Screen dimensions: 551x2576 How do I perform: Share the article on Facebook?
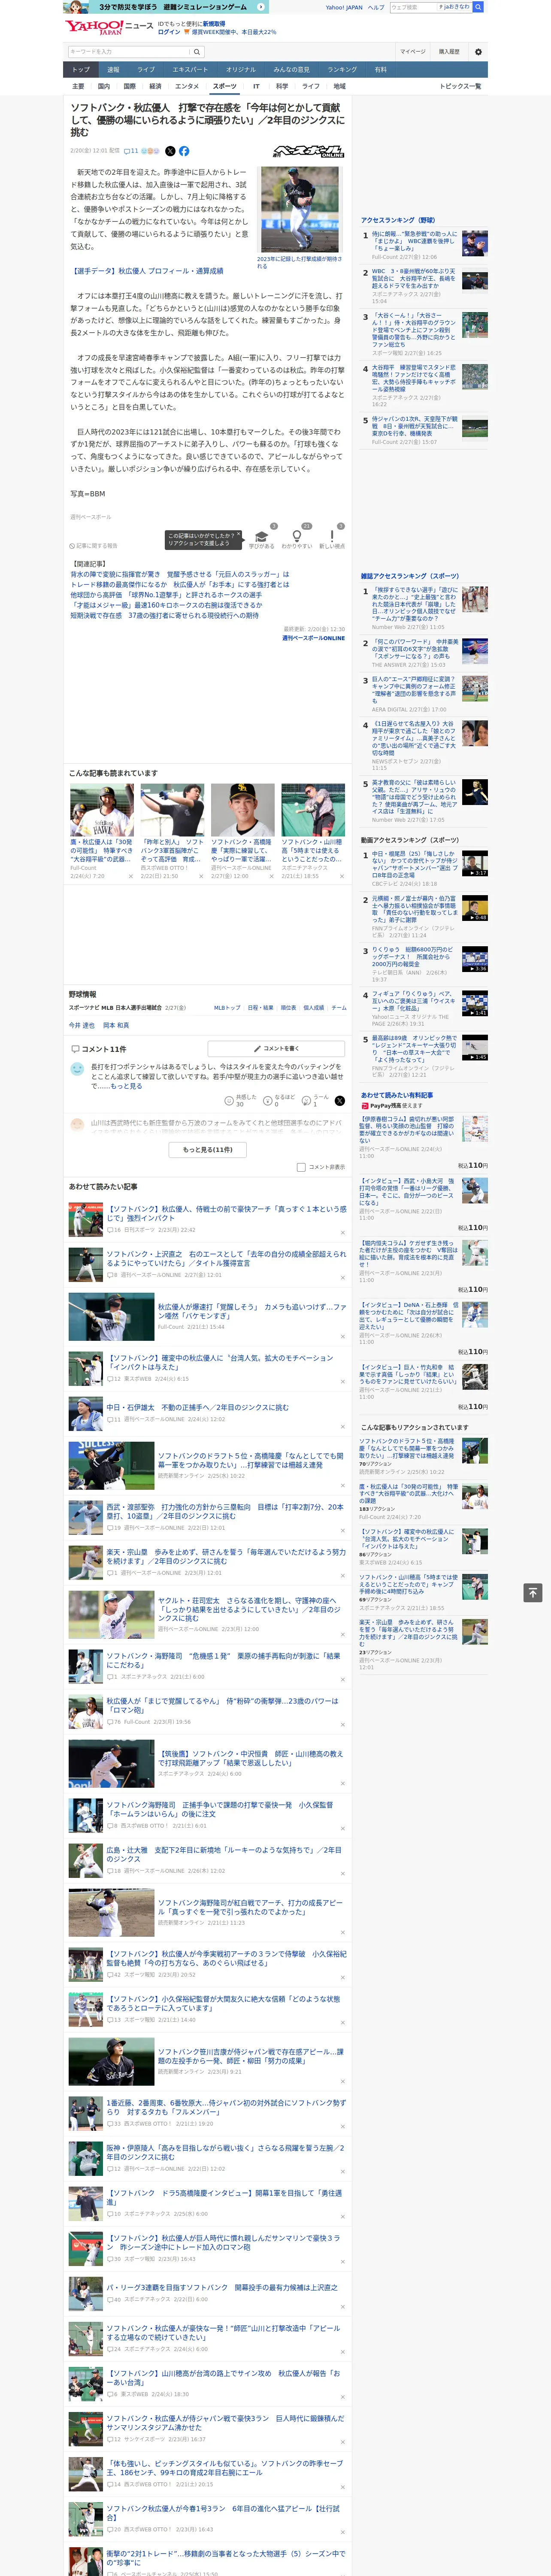pyautogui.click(x=184, y=151)
